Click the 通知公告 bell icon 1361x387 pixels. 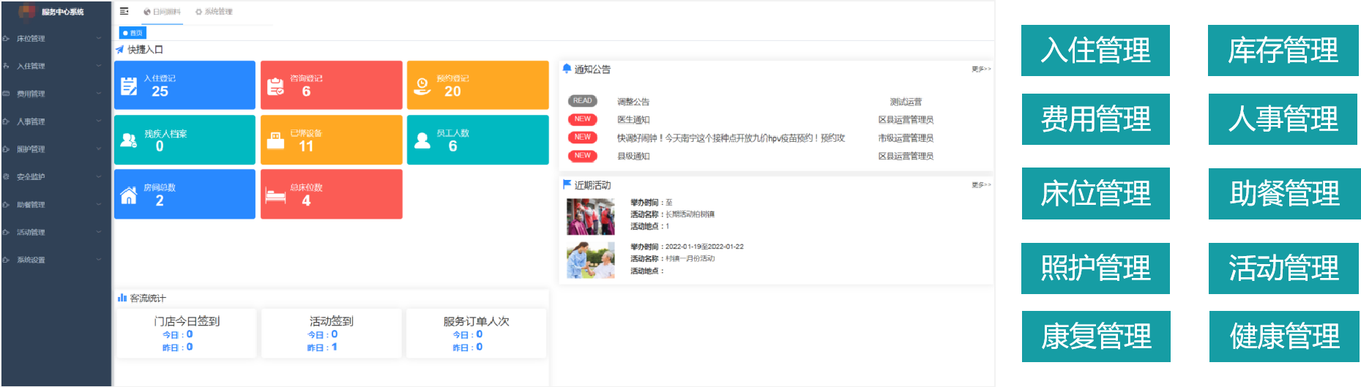tap(567, 69)
